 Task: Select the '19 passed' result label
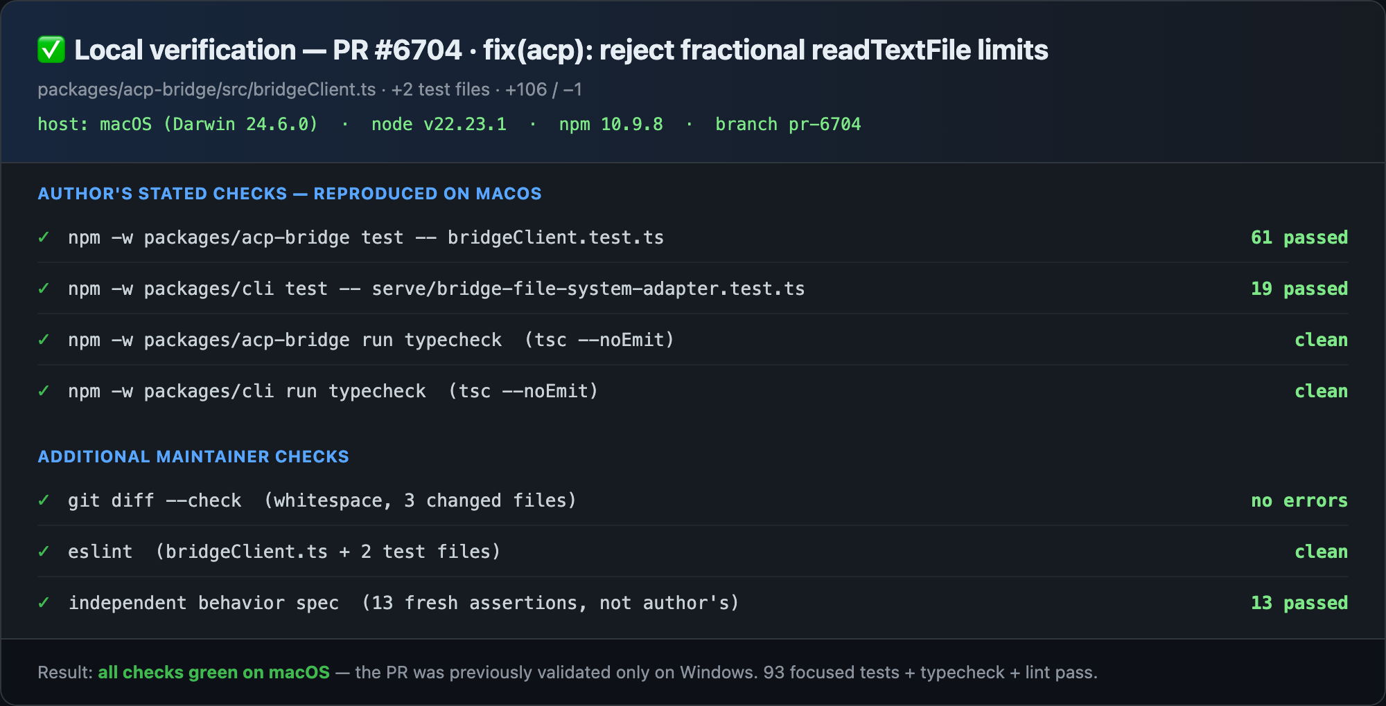tap(1299, 289)
